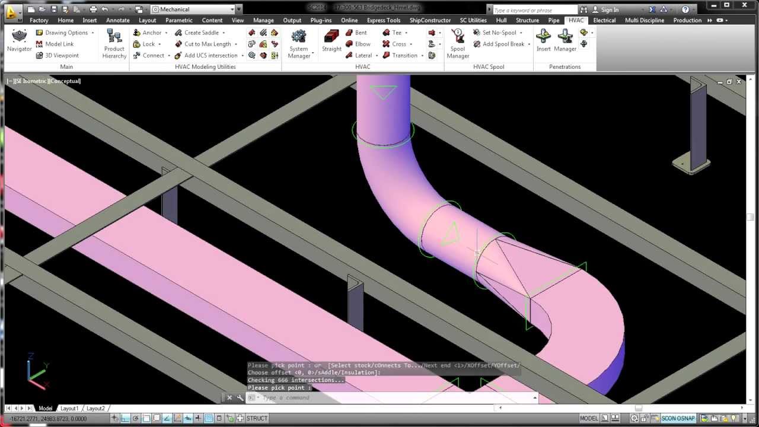The height and width of the screenshot is (427, 759).
Task: Select the Electrical ribbon tab
Action: click(604, 20)
